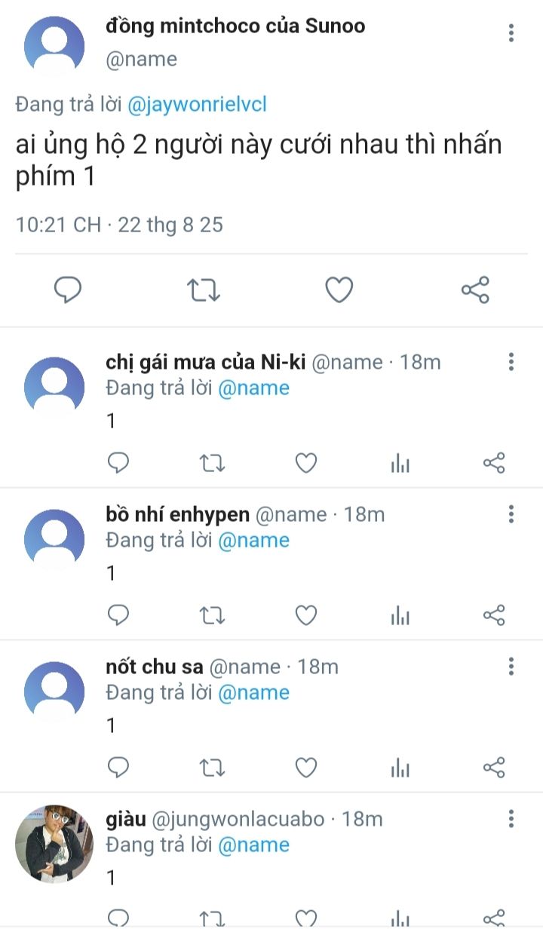The width and height of the screenshot is (543, 929).
Task: Open đồng mintchoco của Sunoo avatar
Action: [54, 44]
